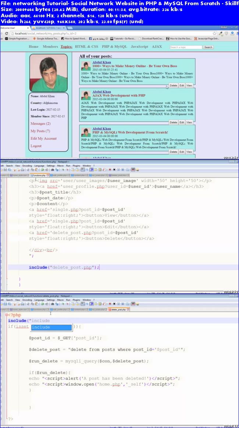Click Stop Recording icon in delete_post.php Notepad++ window

(x=114, y=303)
